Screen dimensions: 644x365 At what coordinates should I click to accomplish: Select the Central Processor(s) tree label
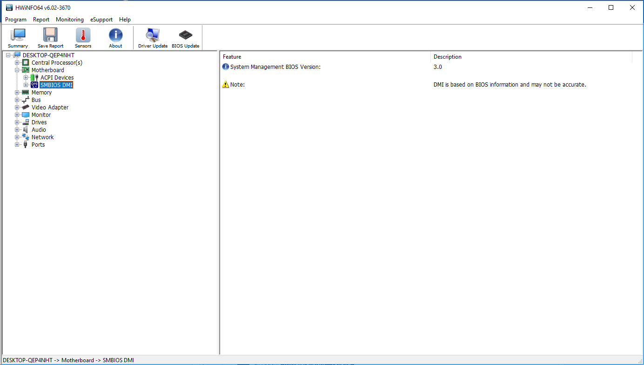(57, 63)
